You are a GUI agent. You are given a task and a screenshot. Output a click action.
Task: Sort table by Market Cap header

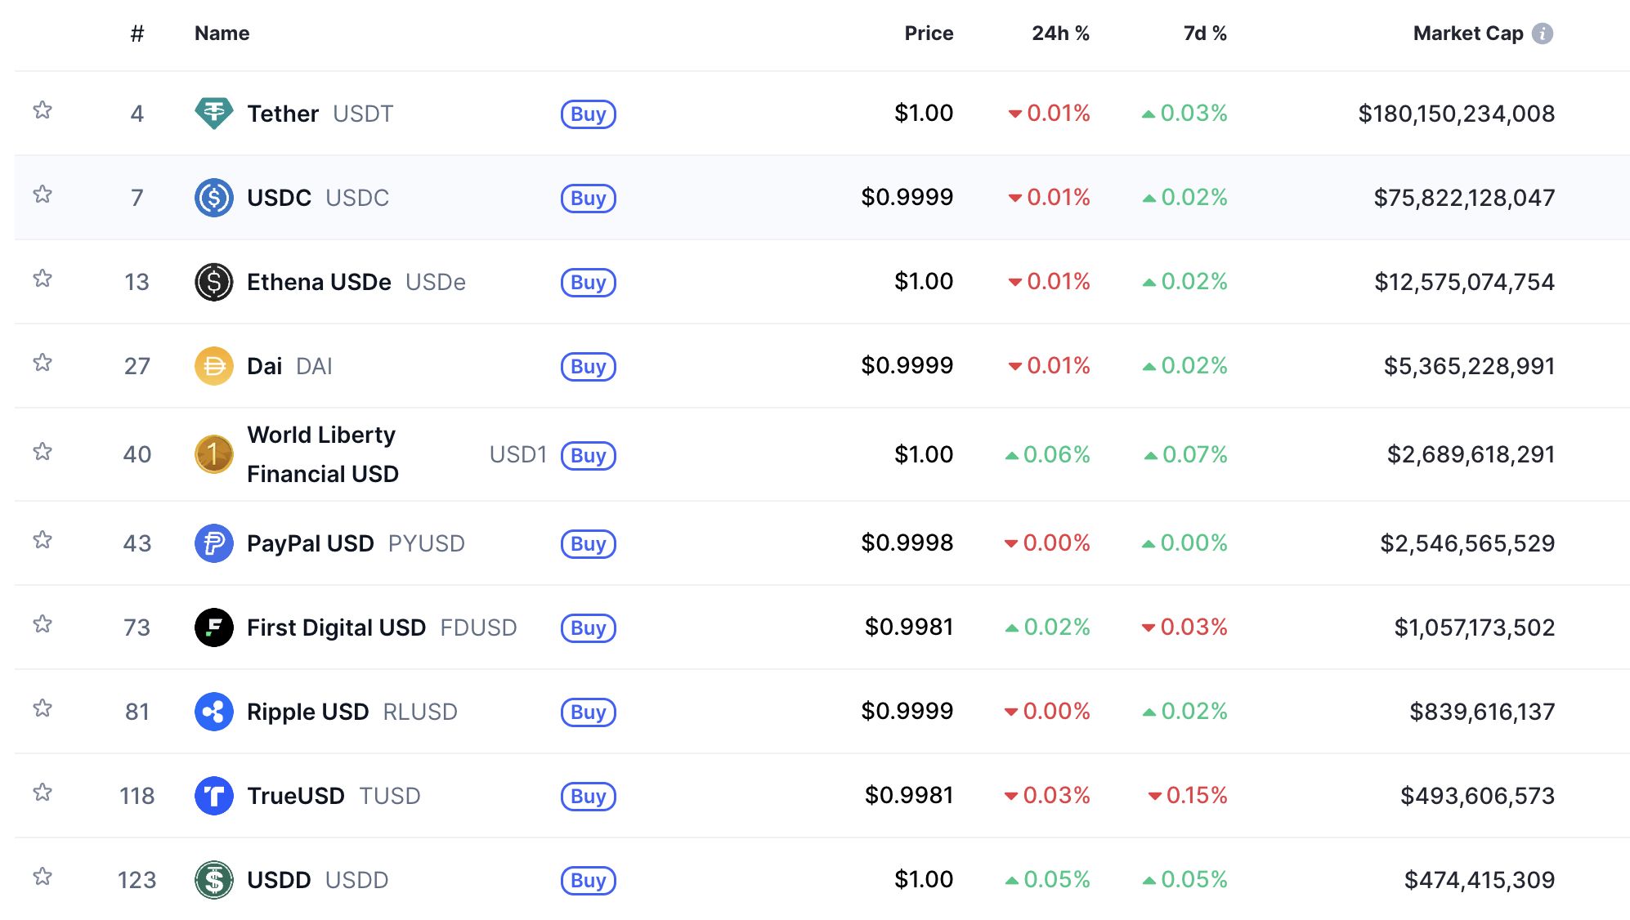tap(1467, 33)
